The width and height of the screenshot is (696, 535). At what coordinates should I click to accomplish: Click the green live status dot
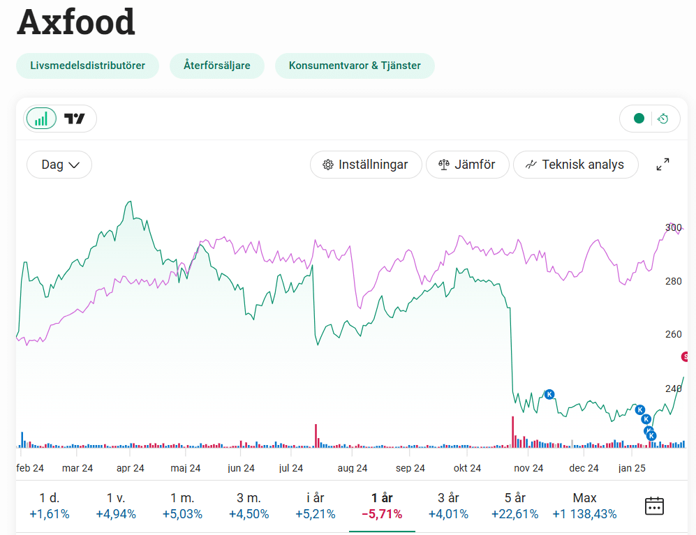click(x=638, y=119)
